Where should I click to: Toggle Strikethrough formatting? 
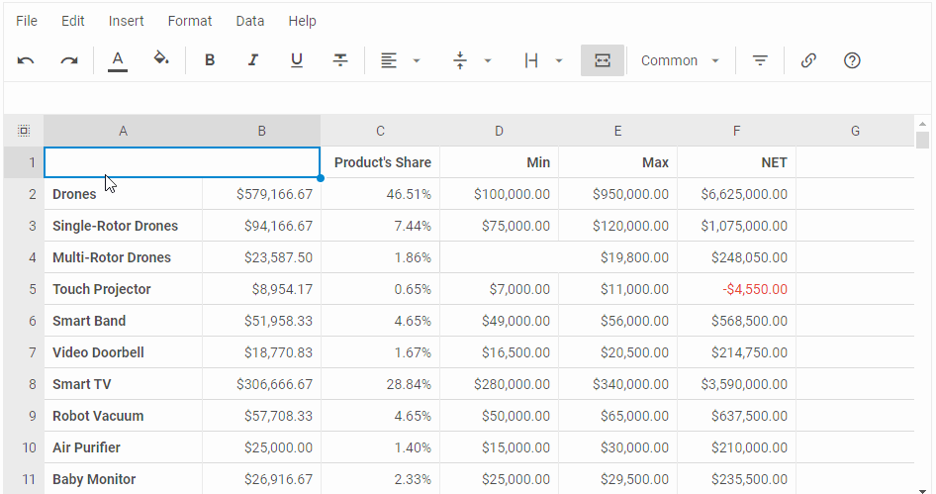[x=340, y=60]
